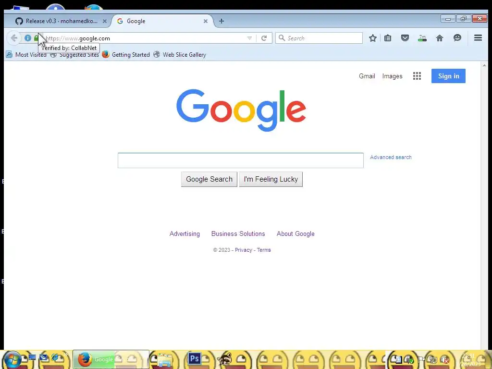The height and width of the screenshot is (369, 492).
Task: Click I'm Feeling Lucky button
Action: tap(271, 179)
